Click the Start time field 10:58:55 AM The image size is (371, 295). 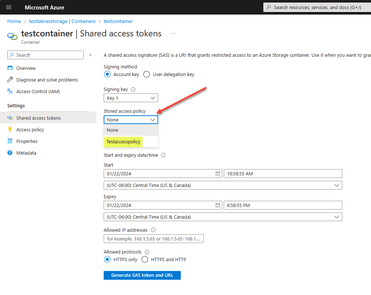[283, 174]
